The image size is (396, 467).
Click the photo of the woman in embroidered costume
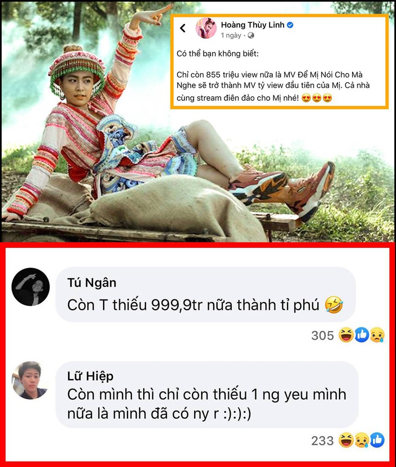pos(198,122)
